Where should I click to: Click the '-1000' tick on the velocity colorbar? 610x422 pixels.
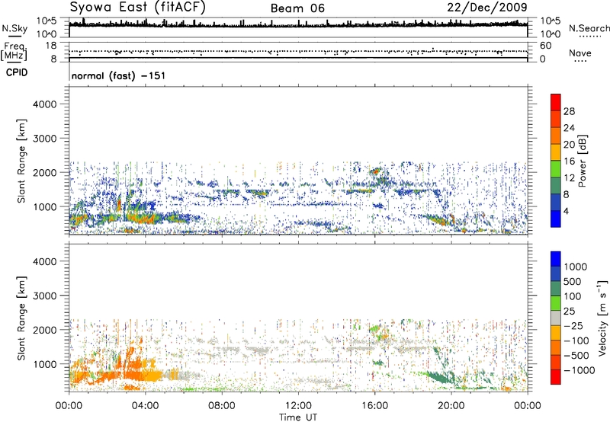point(579,370)
